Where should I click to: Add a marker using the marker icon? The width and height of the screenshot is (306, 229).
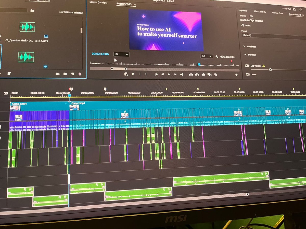pyautogui.click(x=133, y=74)
